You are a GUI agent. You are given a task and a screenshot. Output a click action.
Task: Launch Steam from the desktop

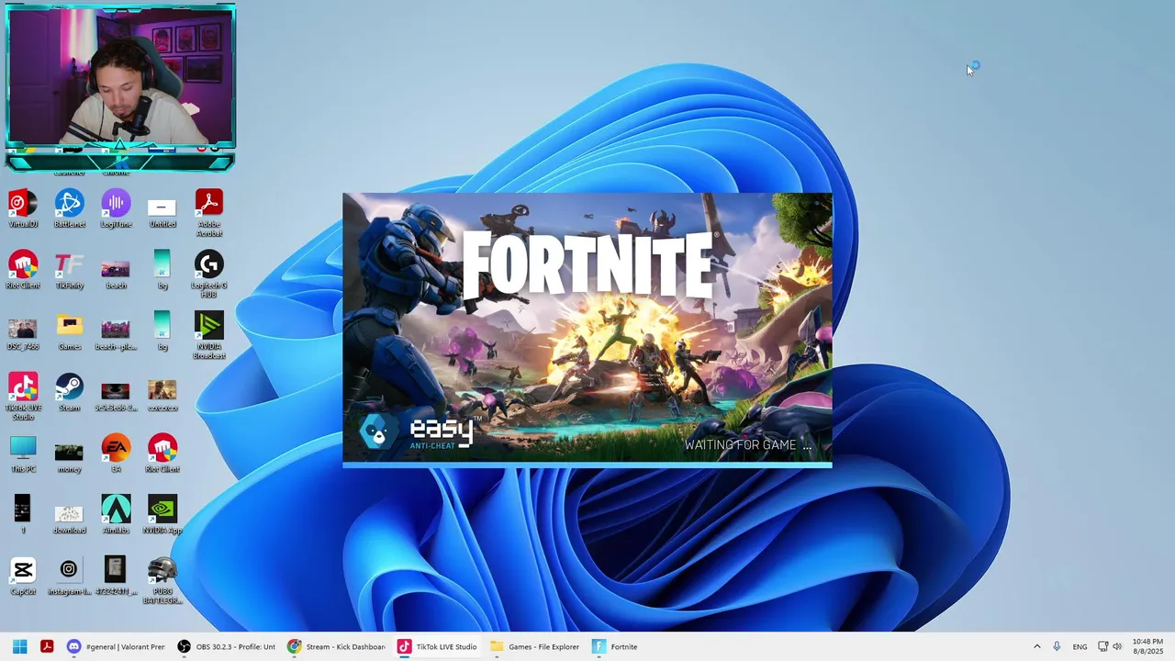69,392
